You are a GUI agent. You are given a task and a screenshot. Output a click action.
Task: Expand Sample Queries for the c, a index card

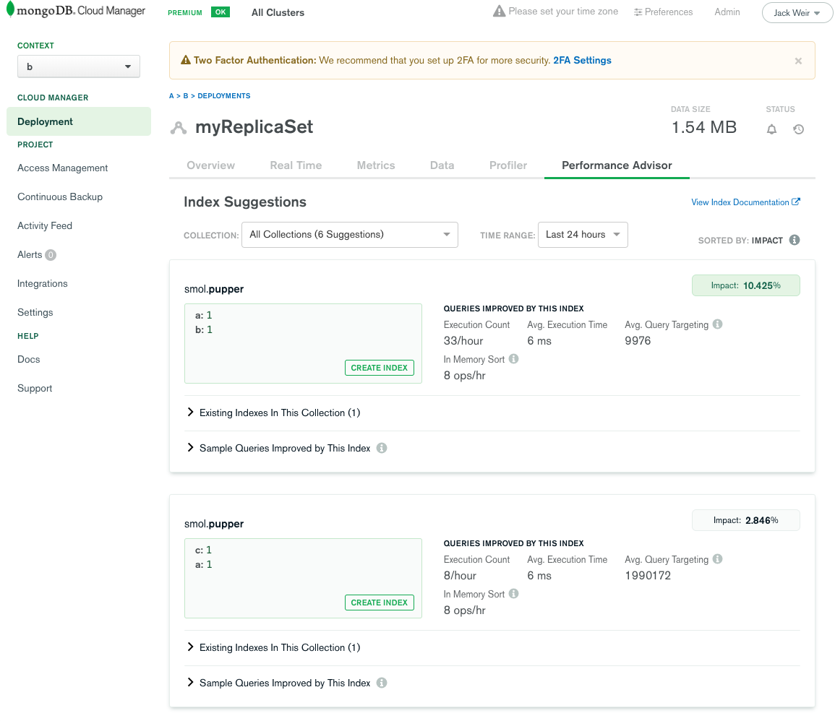278,683
